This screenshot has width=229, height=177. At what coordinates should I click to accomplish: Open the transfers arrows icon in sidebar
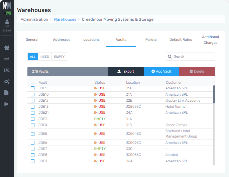pos(7,59)
